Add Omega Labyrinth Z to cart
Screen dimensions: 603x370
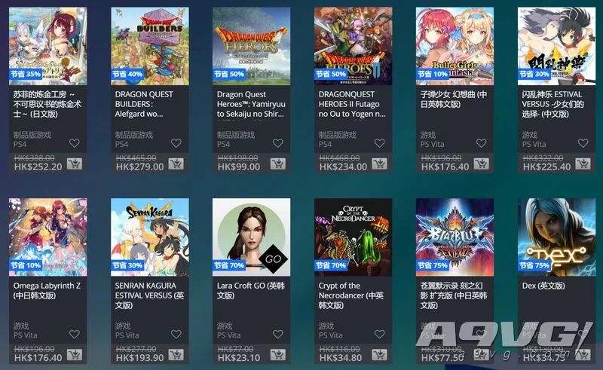tap(74, 355)
